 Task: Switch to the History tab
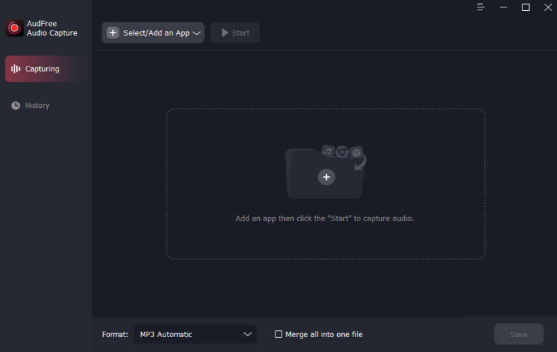[x=31, y=106]
